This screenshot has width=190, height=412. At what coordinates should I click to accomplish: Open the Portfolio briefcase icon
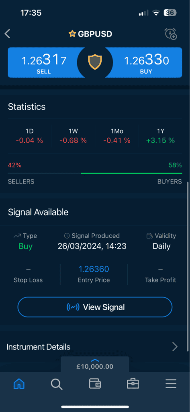click(133, 383)
